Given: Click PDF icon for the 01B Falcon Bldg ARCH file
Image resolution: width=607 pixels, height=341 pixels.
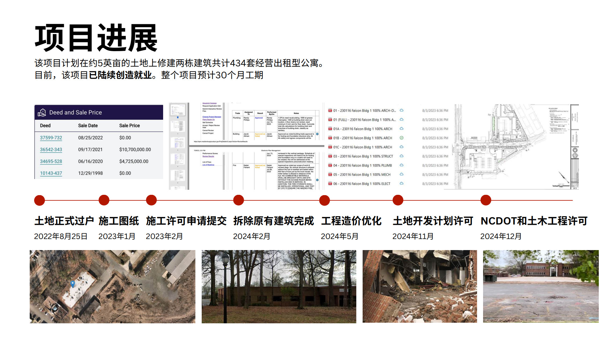Looking at the screenshot, I should pyautogui.click(x=330, y=138).
